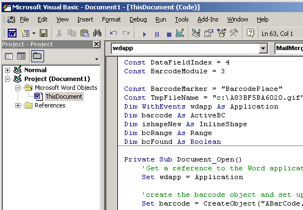Click the Set wdapp = Application line
The width and height of the screenshot is (303, 210).
(192, 177)
